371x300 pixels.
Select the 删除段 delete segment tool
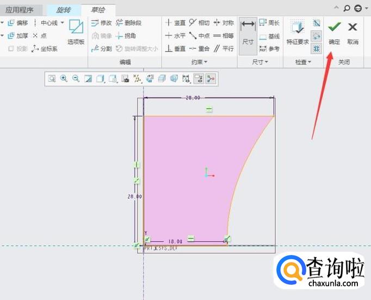point(129,23)
